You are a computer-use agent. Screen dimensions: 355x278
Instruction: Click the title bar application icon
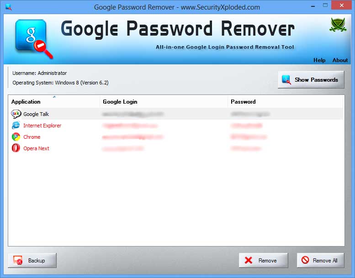click(x=9, y=7)
